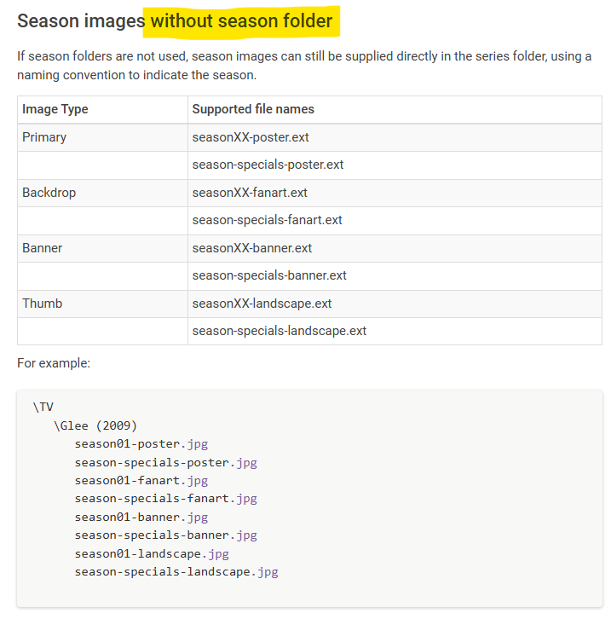Click the highlighted 'without season folder' text
This screenshot has height=619, width=611.
242,21
